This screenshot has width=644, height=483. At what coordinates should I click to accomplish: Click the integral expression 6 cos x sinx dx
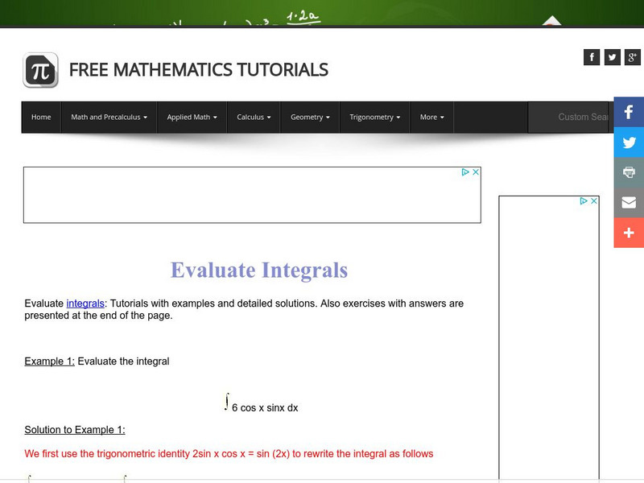261,403
